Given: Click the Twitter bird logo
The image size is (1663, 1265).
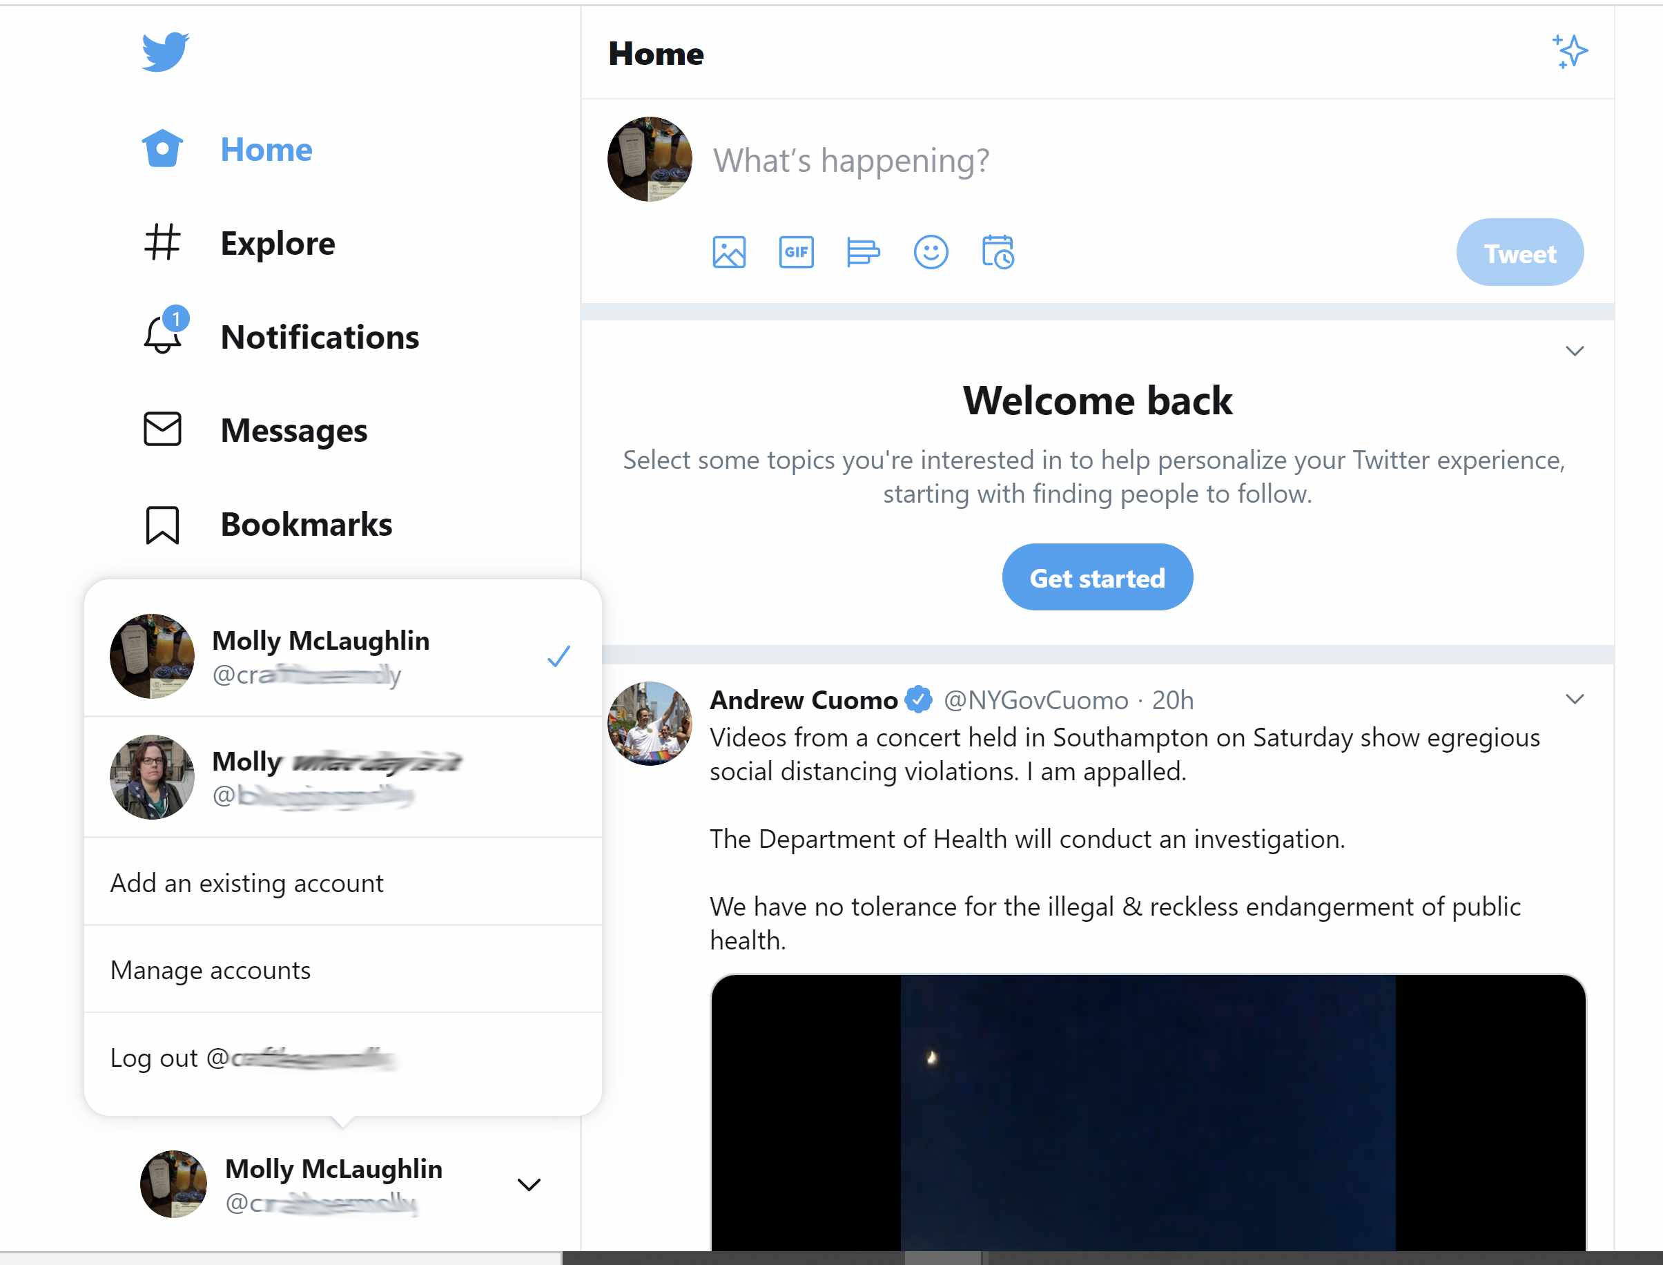Looking at the screenshot, I should click(x=165, y=52).
